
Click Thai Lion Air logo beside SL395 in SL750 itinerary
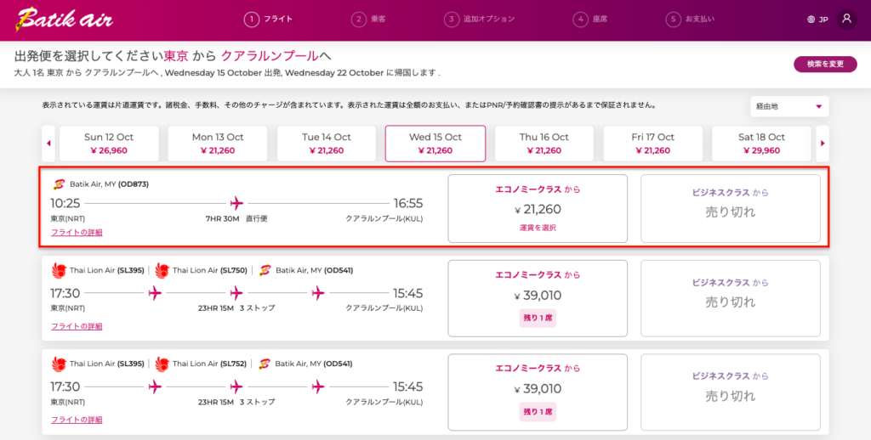coord(59,270)
